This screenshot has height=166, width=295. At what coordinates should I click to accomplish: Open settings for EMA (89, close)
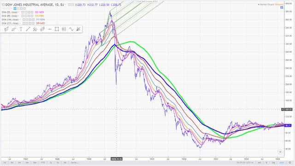coord(26,16)
